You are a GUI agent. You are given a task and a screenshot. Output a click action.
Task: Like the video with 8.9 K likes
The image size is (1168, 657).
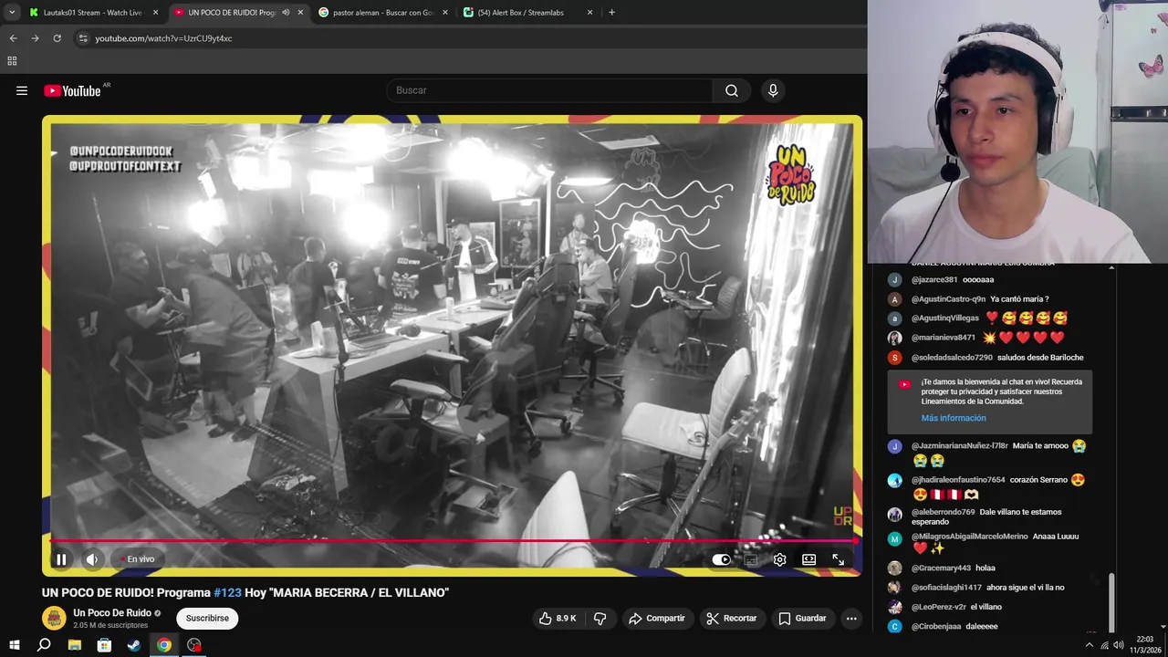click(557, 618)
